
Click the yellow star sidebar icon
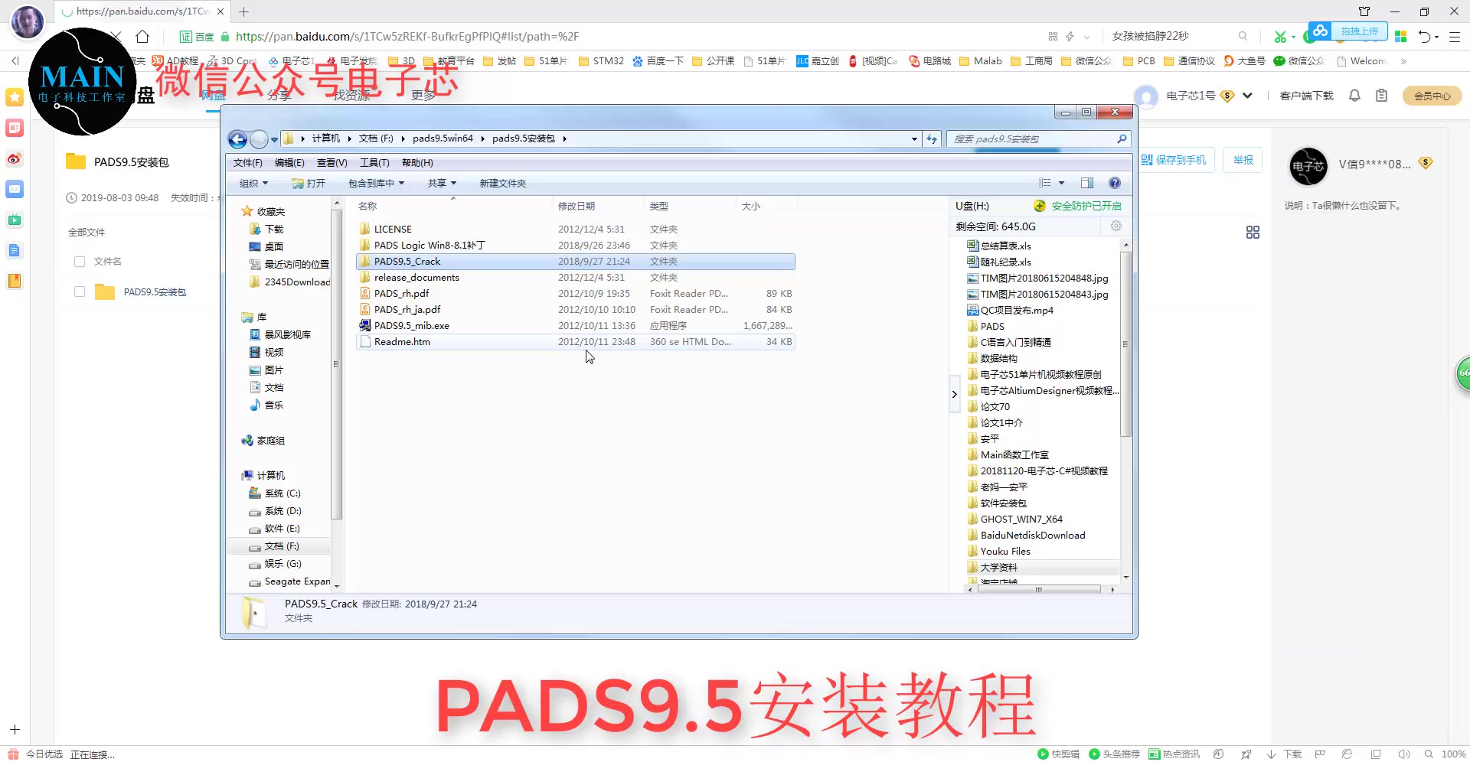click(15, 97)
